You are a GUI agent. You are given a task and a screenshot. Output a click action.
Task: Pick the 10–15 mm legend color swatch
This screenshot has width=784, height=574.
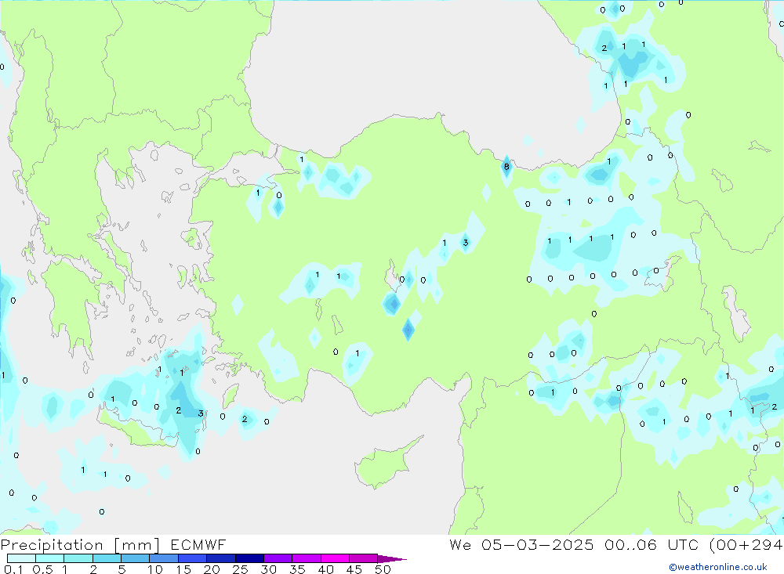coord(164,558)
